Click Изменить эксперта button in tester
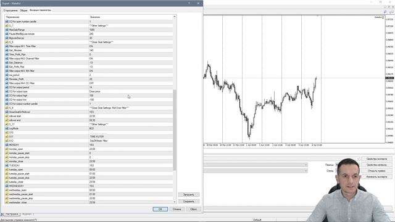Screen dimensions: 395x222 click(x=376, y=177)
